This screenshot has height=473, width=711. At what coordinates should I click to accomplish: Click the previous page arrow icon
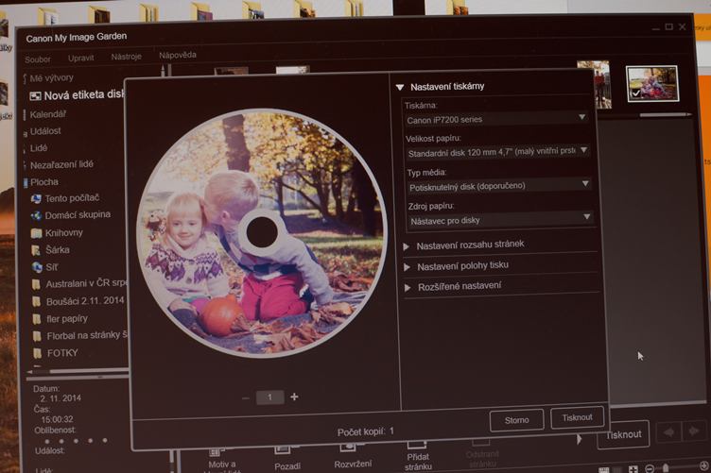point(668,432)
